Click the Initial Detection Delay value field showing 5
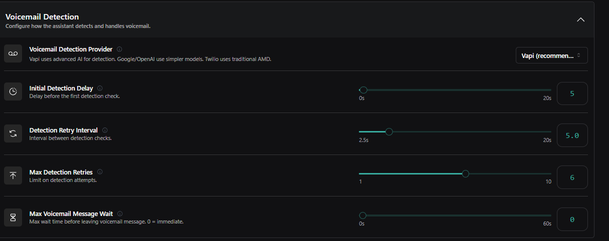This screenshot has height=241, width=609. (572, 93)
